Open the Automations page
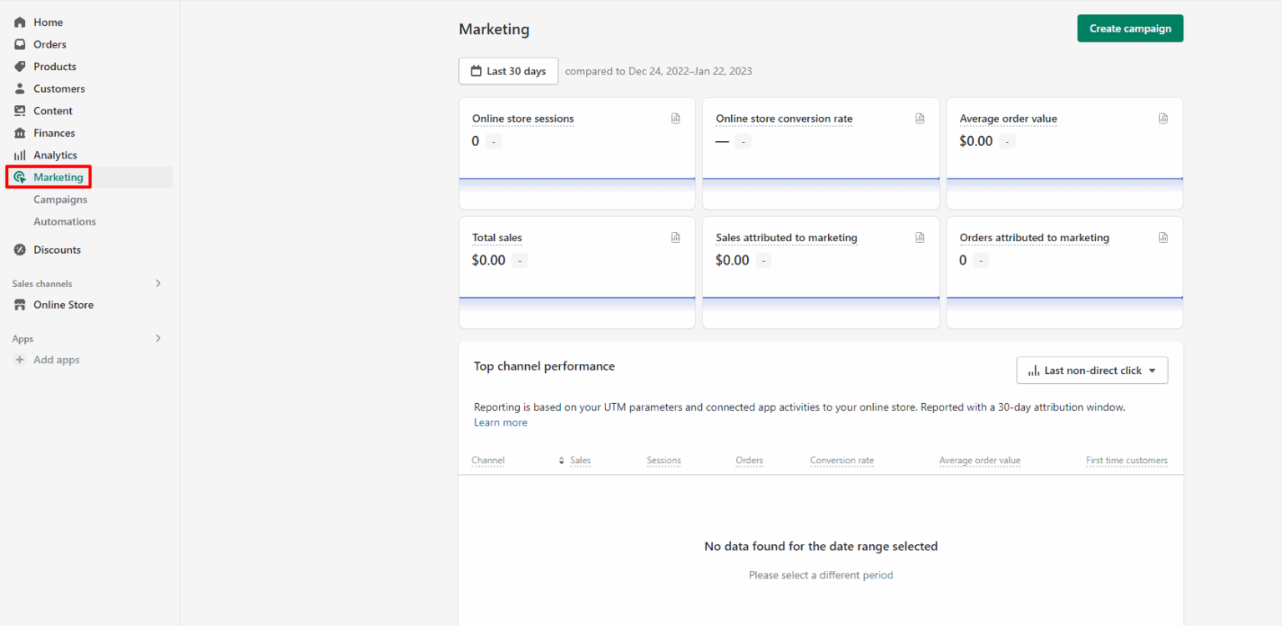The width and height of the screenshot is (1282, 626). tap(64, 221)
